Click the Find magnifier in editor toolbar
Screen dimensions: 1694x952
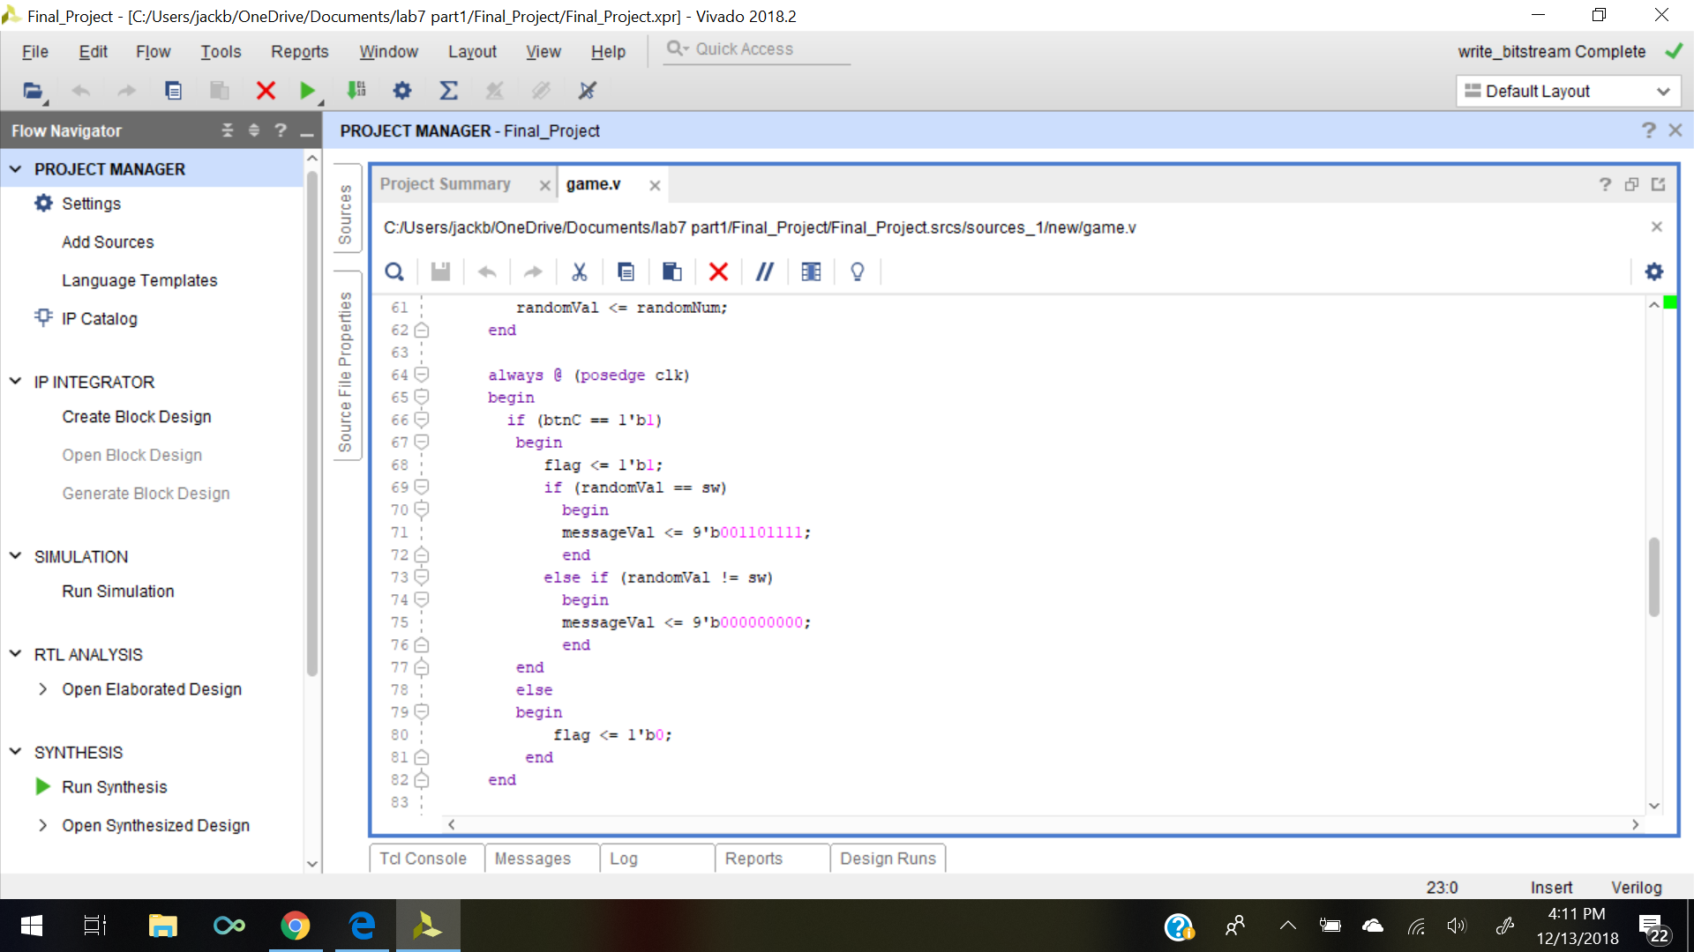(x=394, y=271)
